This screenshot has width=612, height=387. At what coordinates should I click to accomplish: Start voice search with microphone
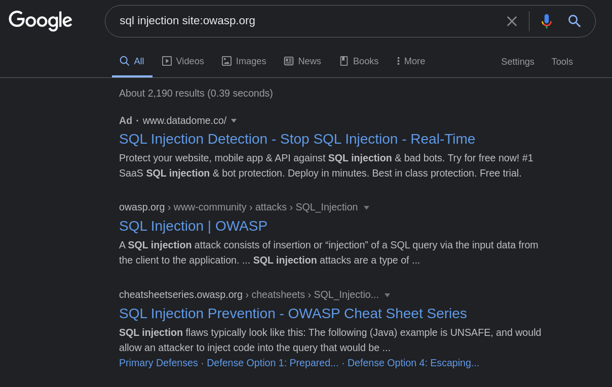(x=546, y=21)
